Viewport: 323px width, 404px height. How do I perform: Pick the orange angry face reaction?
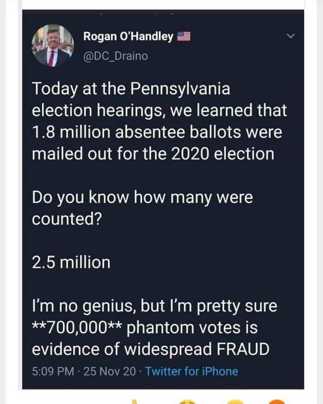click(278, 402)
